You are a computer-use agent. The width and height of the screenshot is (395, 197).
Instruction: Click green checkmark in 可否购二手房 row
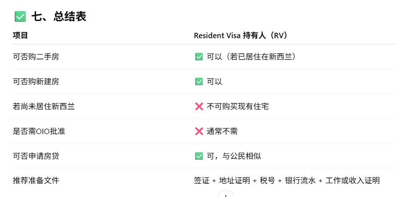199,57
